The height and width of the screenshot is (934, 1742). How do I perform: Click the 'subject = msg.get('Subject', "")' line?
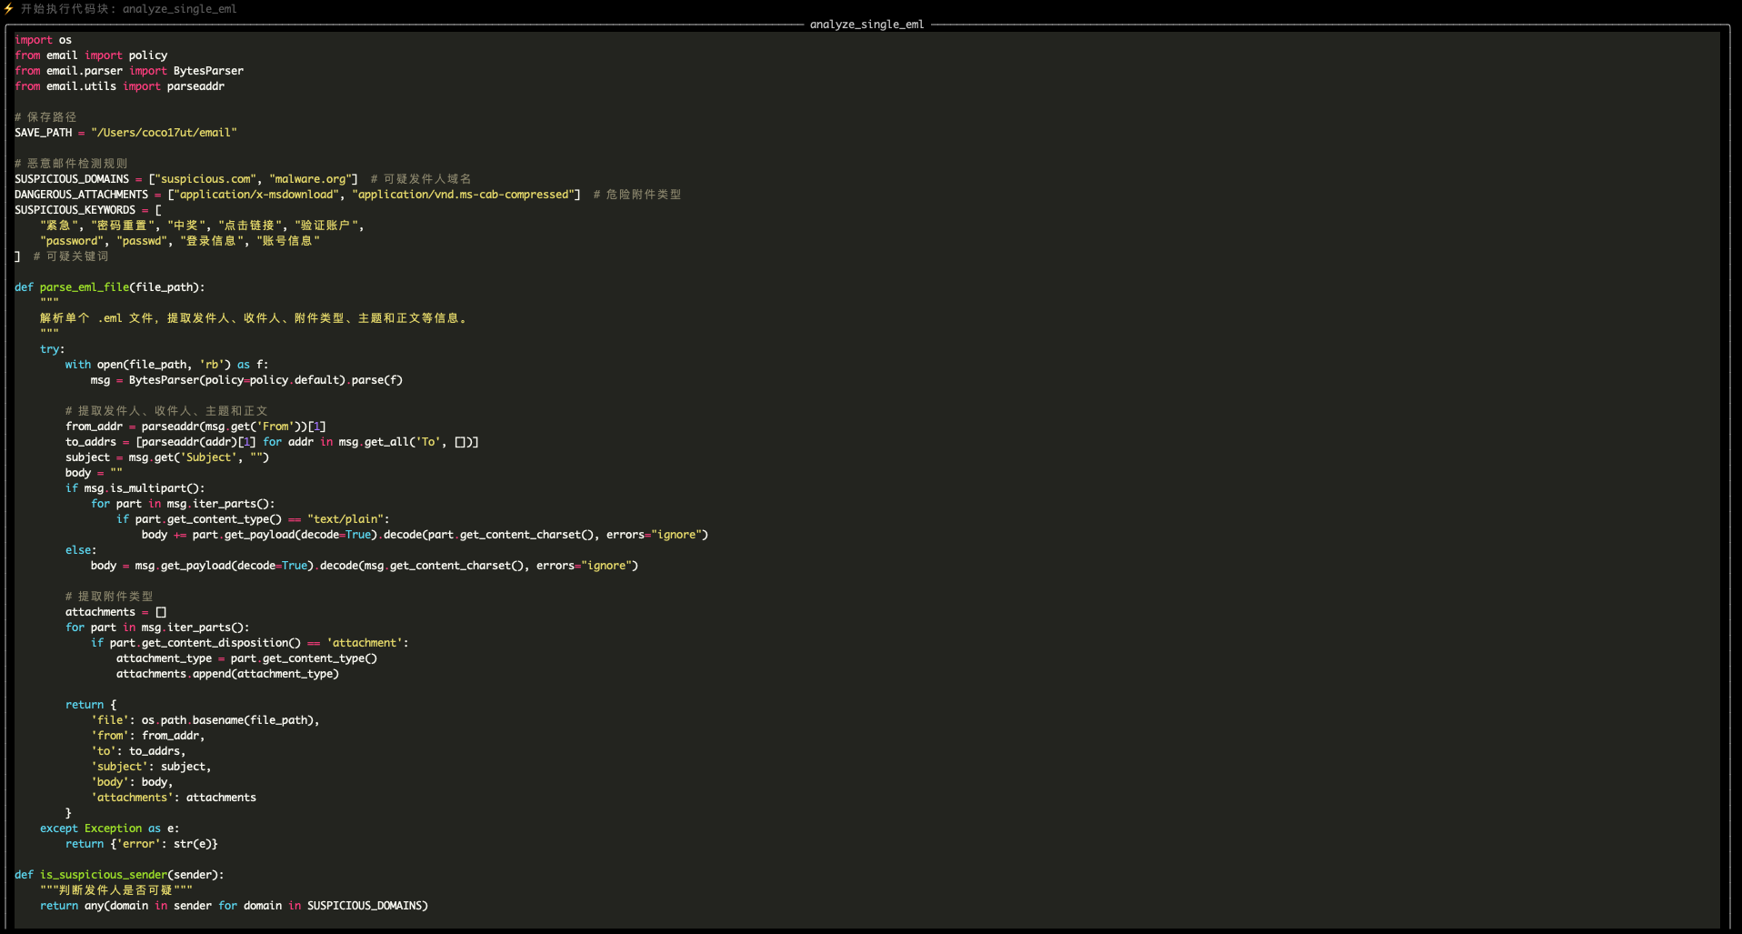tap(167, 457)
